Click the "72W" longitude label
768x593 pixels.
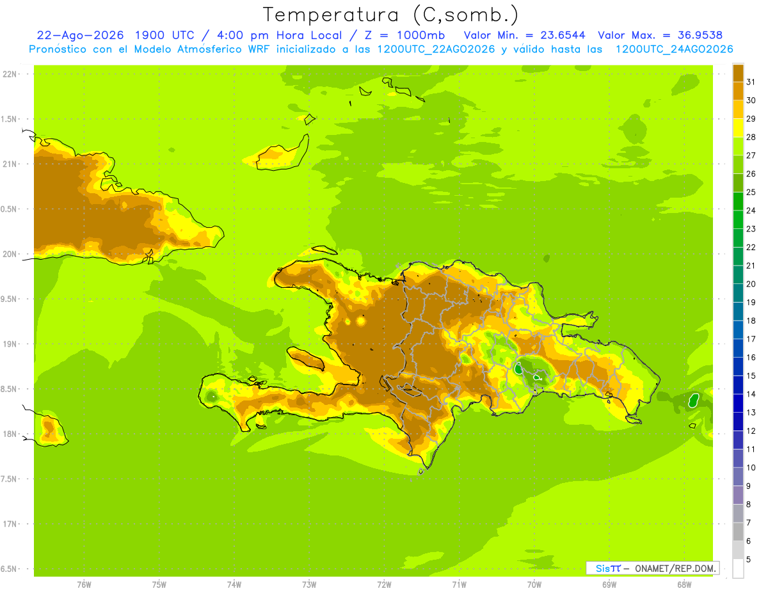384,584
